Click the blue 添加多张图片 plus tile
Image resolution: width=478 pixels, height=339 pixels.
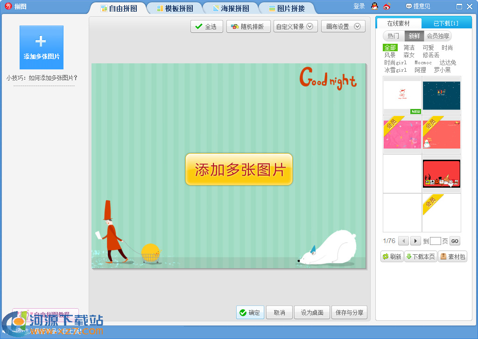click(x=42, y=47)
